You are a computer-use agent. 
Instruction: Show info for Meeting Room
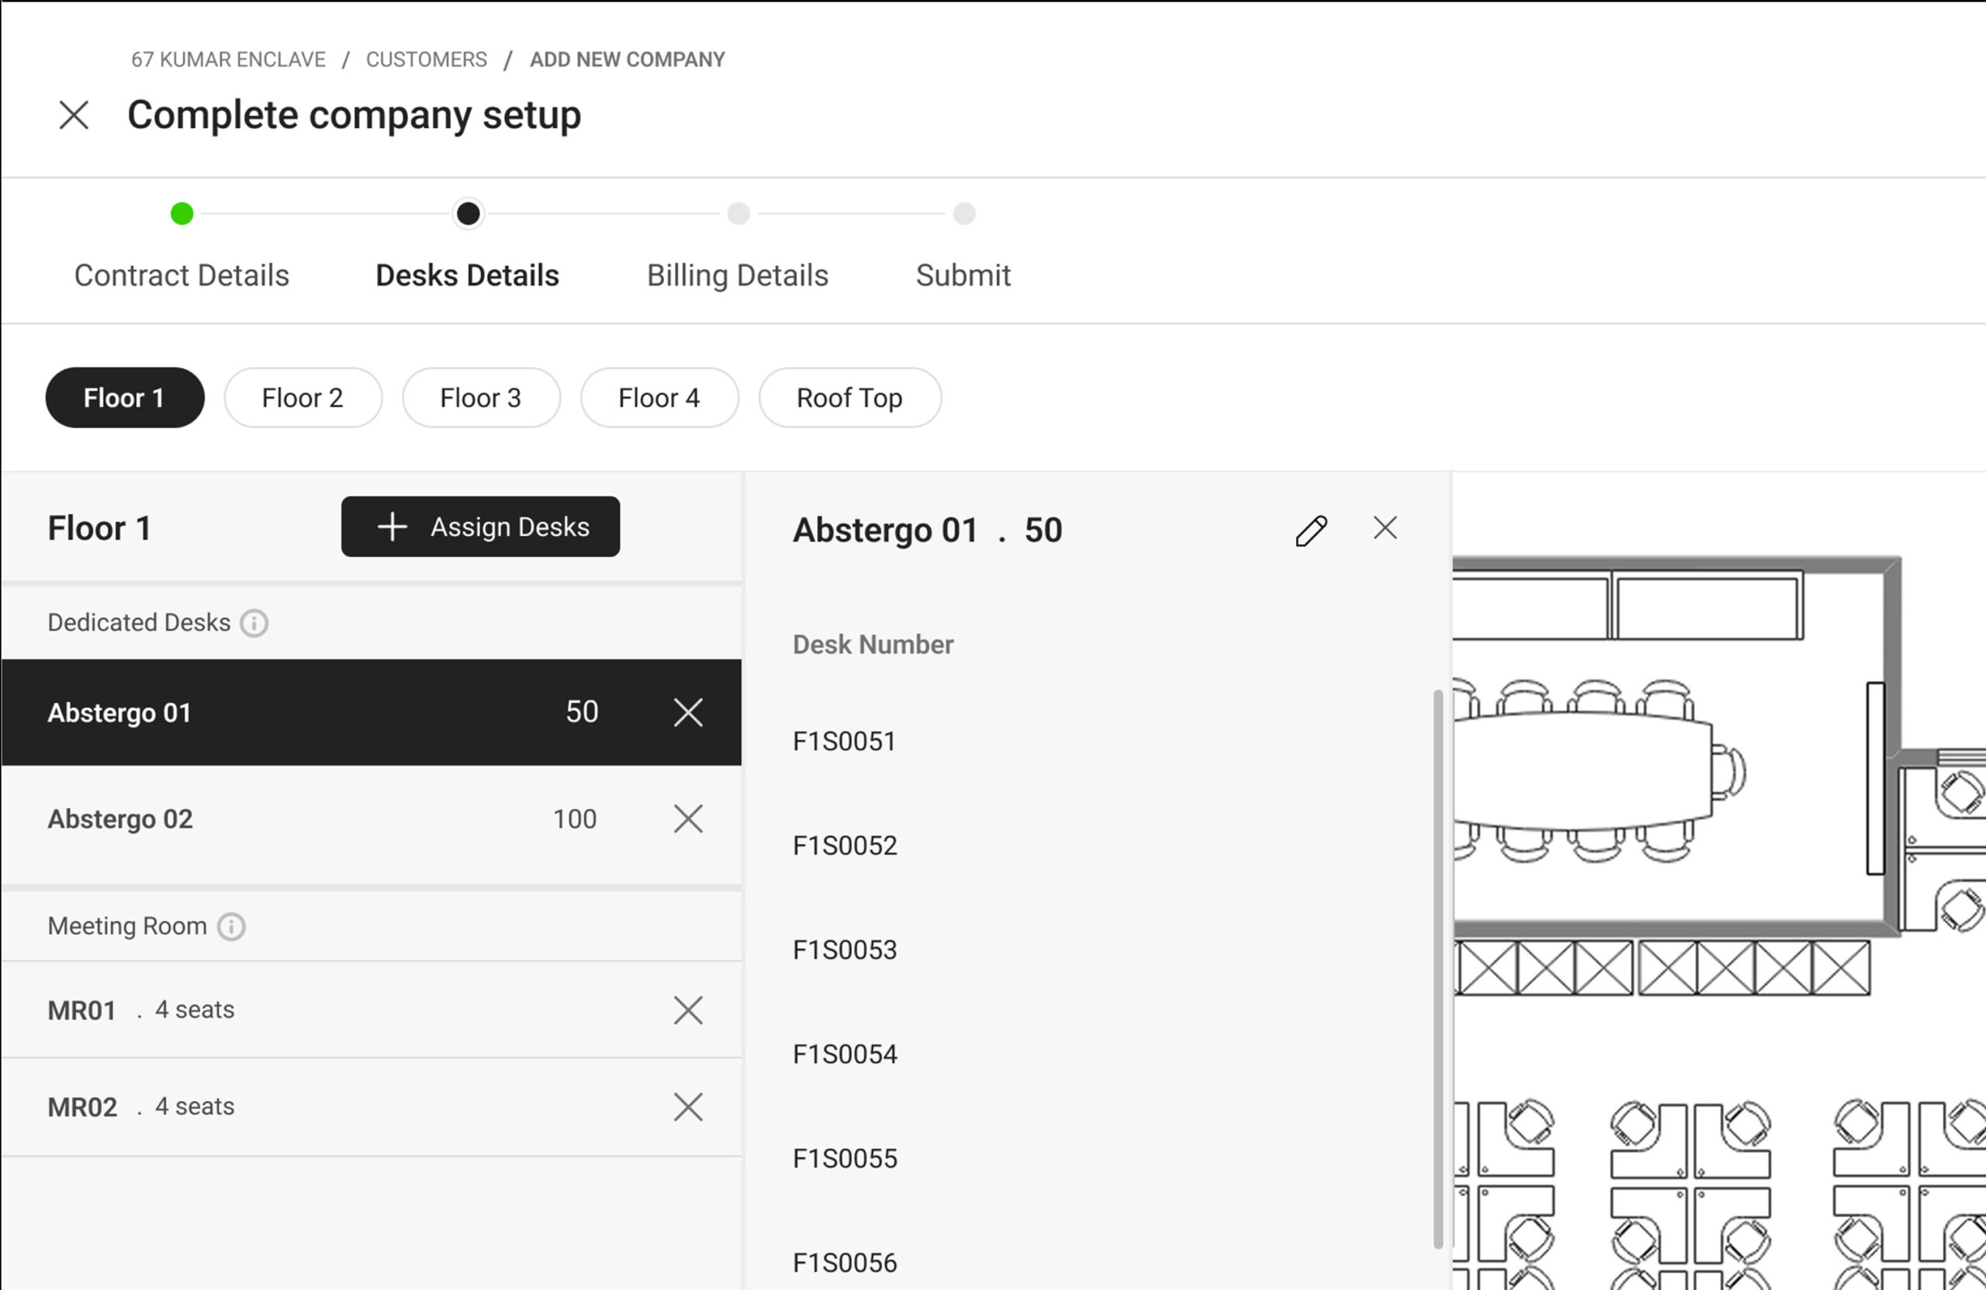coord(231,927)
